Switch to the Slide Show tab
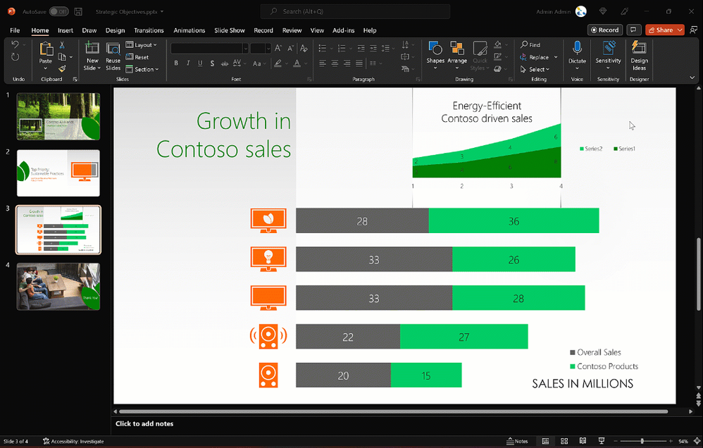 (230, 30)
